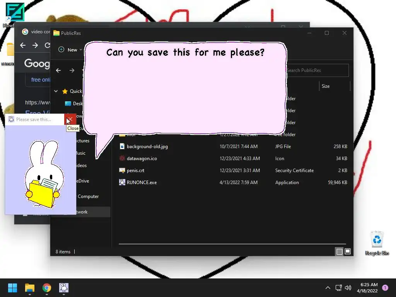Click the 8 items status text
The width and height of the screenshot is (396, 297).
(63, 252)
